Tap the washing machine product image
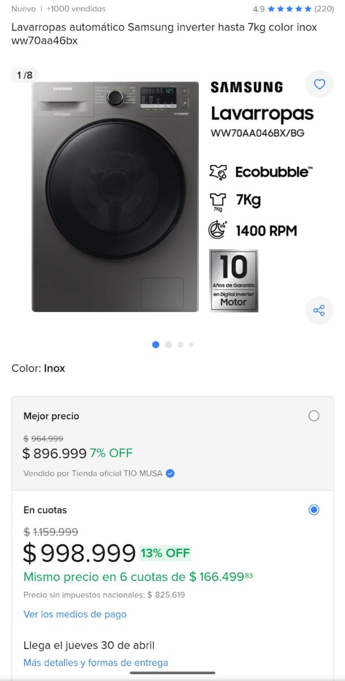Viewport: 345px width, 681px height. point(116,196)
